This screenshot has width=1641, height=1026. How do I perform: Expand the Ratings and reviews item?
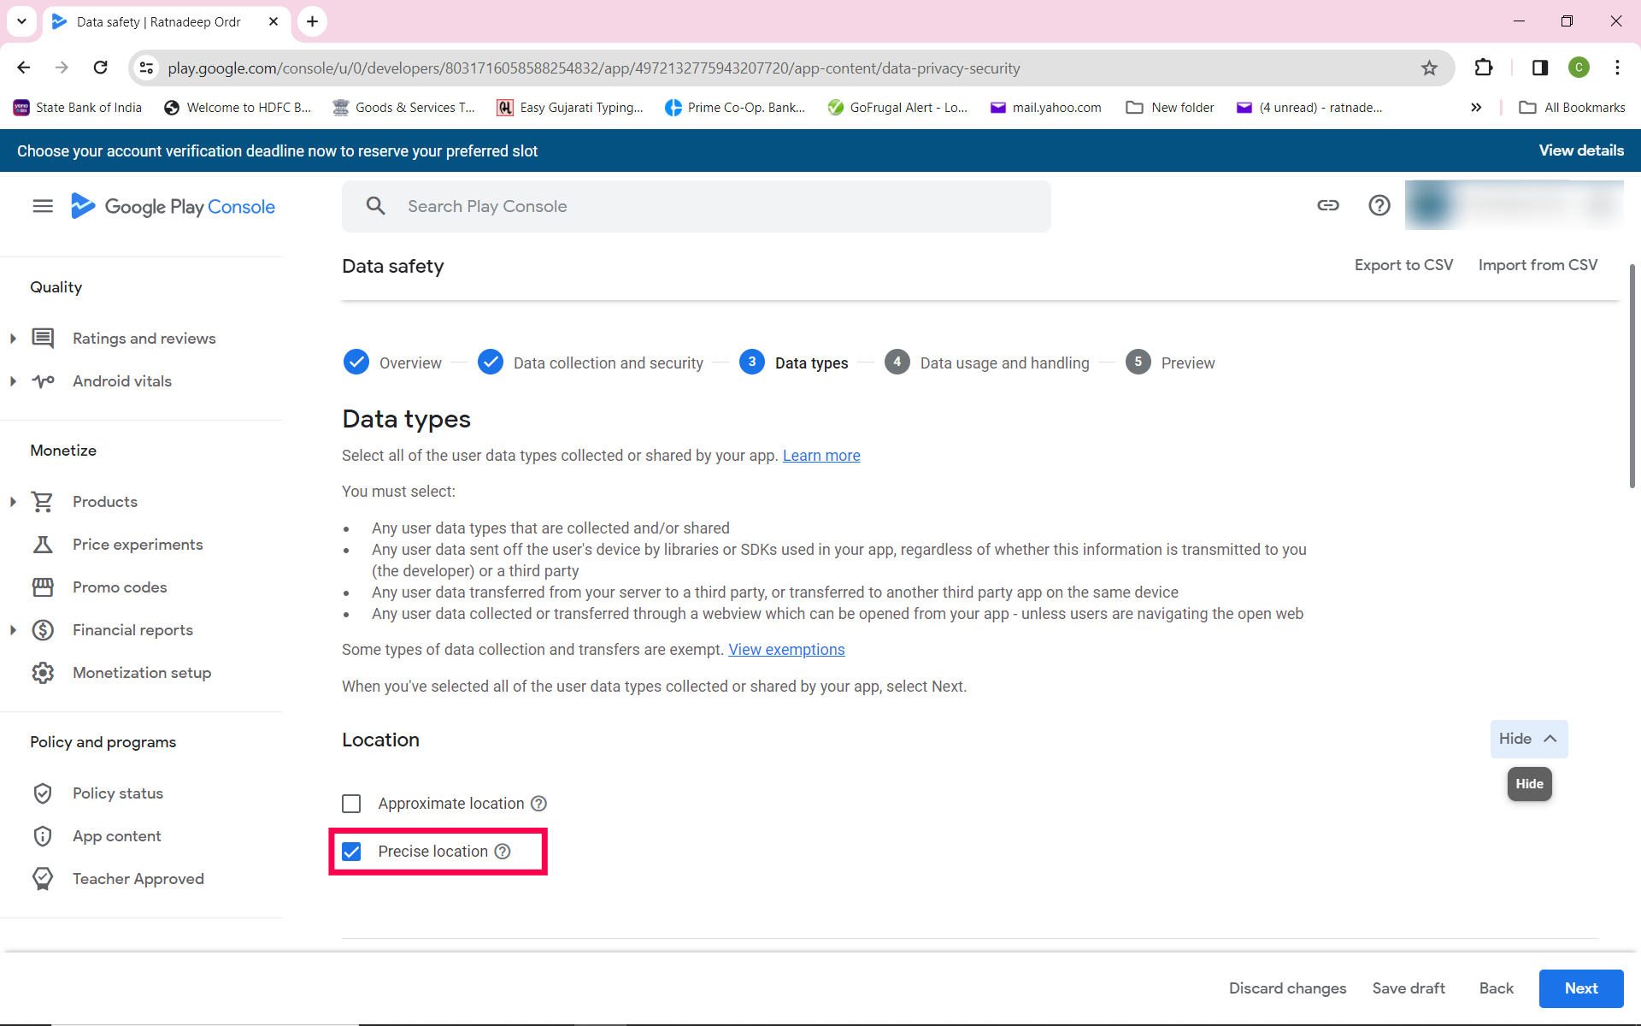click(13, 339)
